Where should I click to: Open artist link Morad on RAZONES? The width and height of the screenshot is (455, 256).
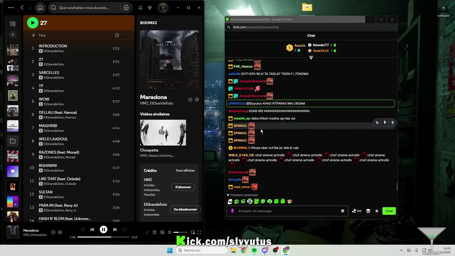[70, 157]
